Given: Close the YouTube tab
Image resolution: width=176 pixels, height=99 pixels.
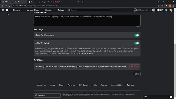Looking at the screenshot, I should pyautogui.click(x=78, y=2).
